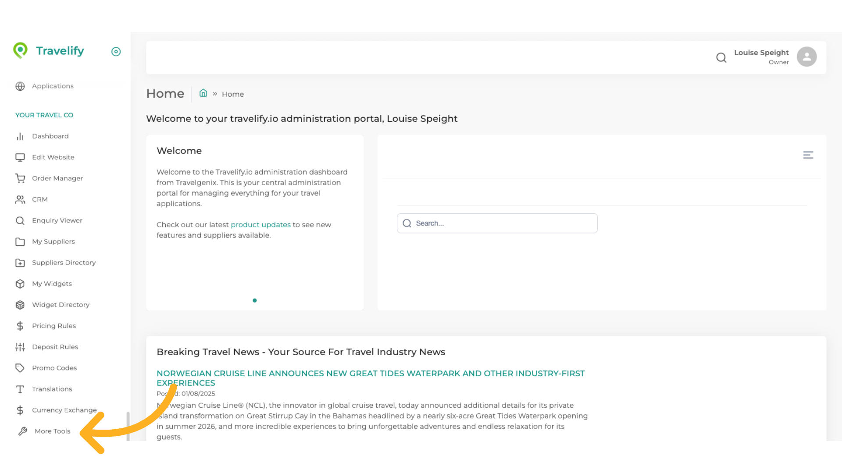842x473 pixels.
Task: Expand More Tools in sidebar
Action: pos(52,431)
